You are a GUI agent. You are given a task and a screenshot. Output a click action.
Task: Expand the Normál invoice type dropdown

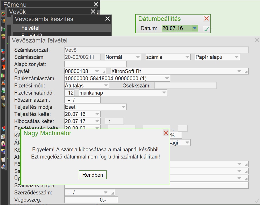[138, 57]
